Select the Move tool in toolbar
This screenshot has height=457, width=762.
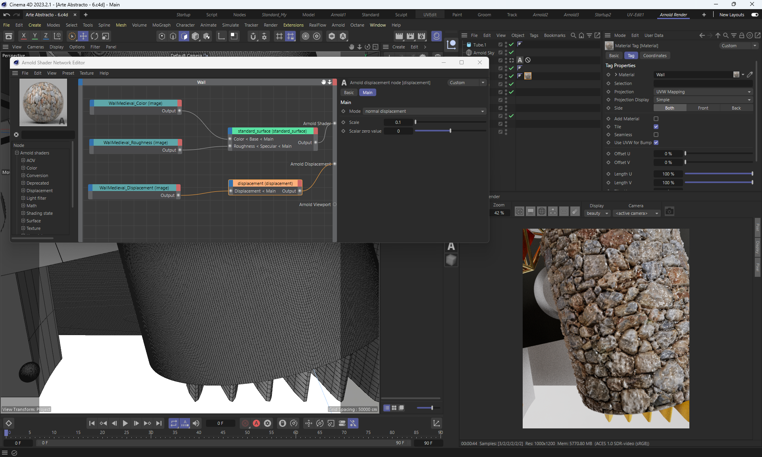pos(83,36)
